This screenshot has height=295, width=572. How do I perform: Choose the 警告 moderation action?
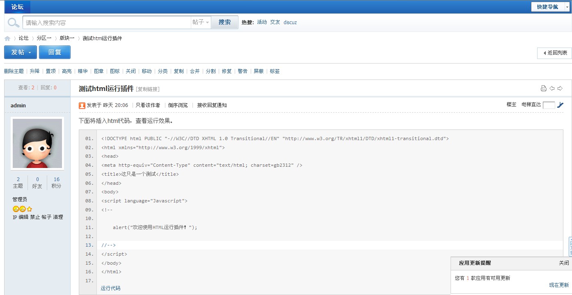pyautogui.click(x=243, y=71)
